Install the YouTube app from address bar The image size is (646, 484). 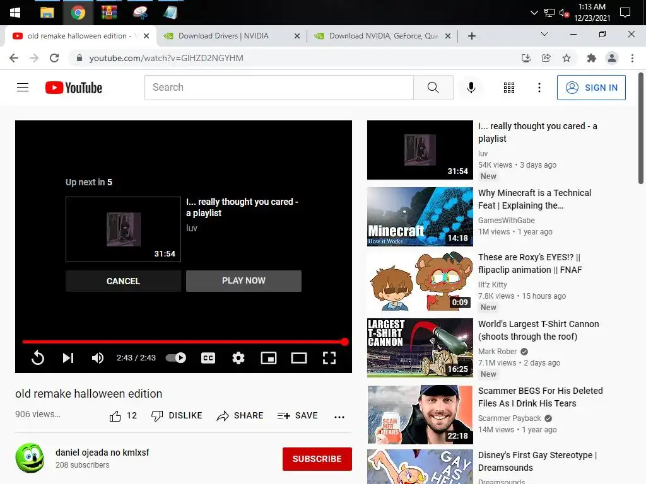[526, 58]
